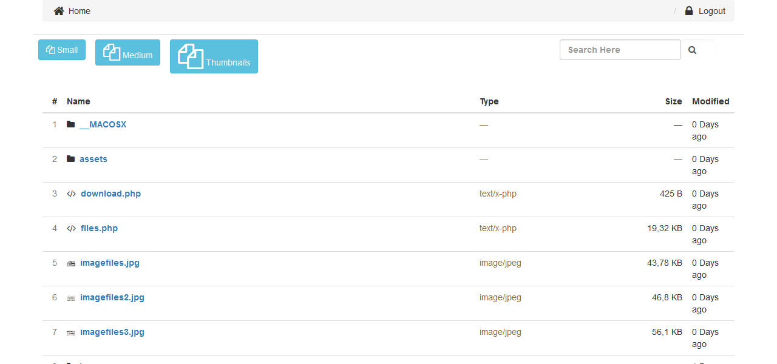
Task: Click the folder icon beside assets
Action: click(71, 159)
